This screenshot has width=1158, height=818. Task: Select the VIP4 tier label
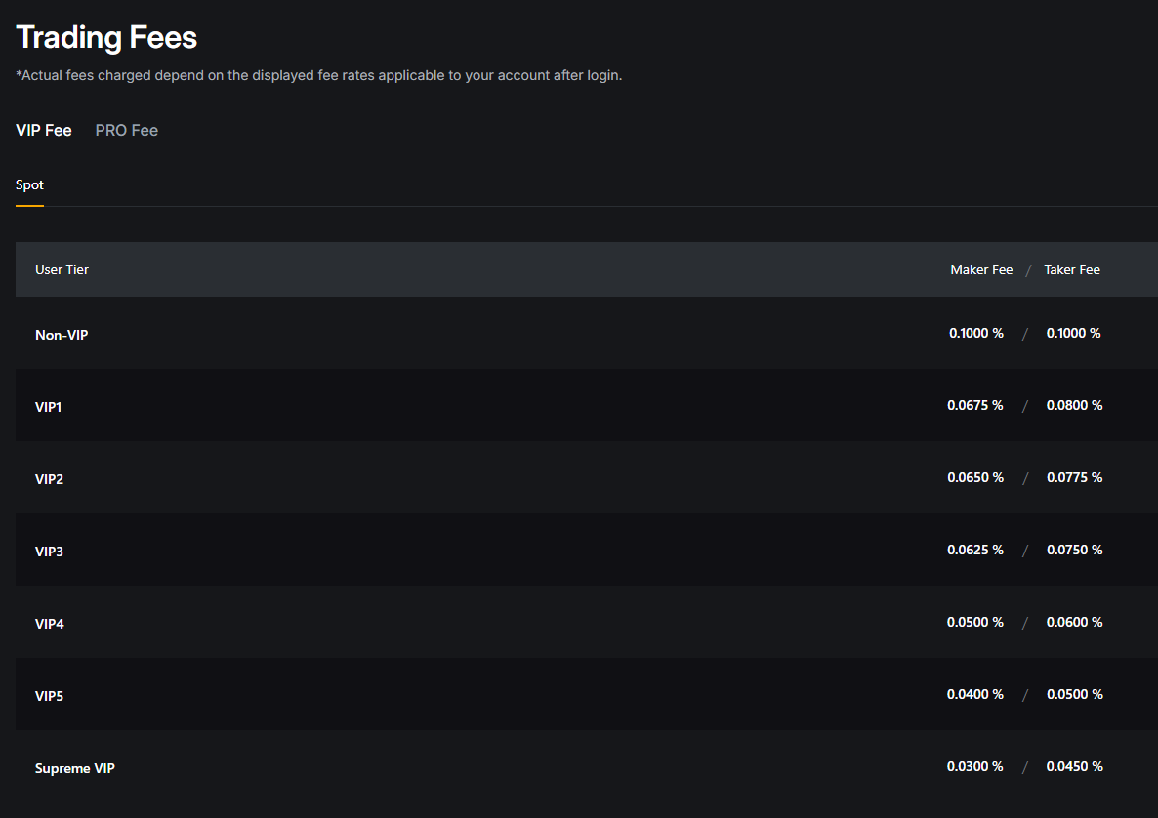pos(50,624)
